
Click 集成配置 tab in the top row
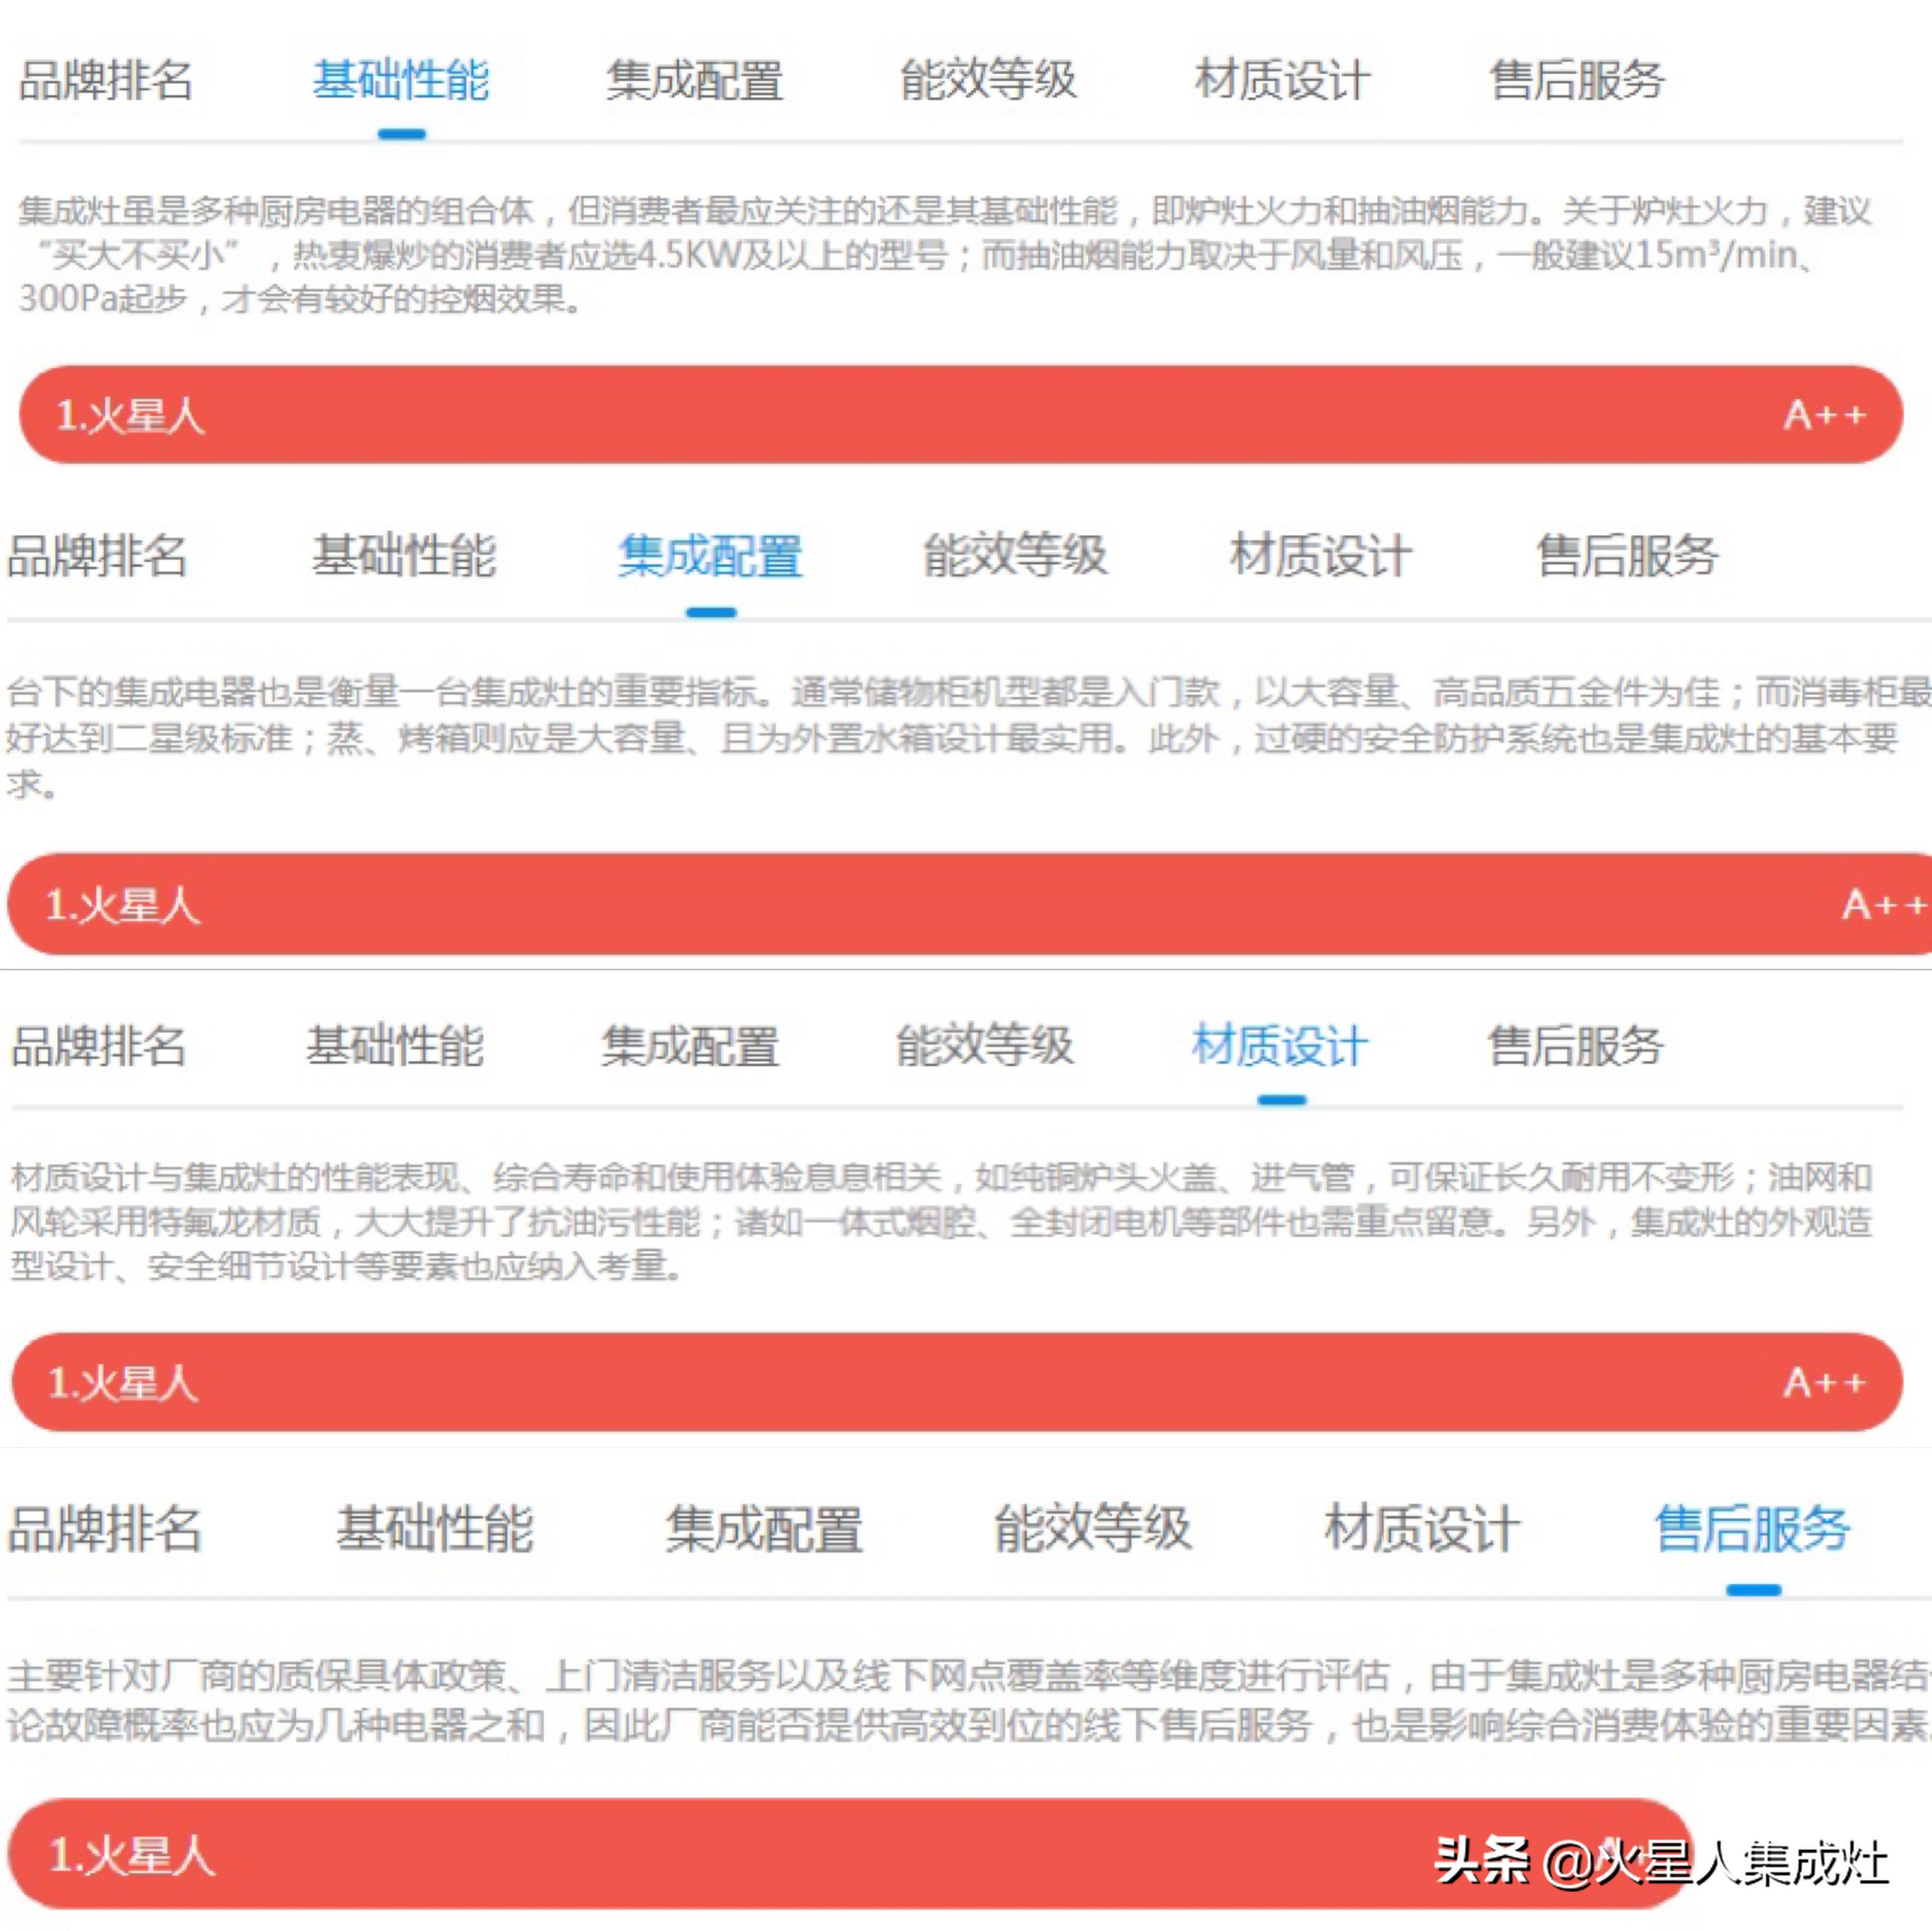tap(695, 80)
